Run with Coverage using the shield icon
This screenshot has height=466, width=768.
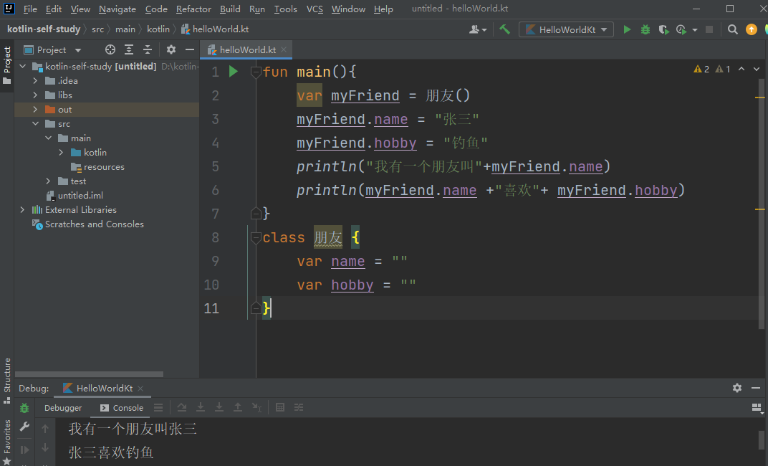point(663,29)
